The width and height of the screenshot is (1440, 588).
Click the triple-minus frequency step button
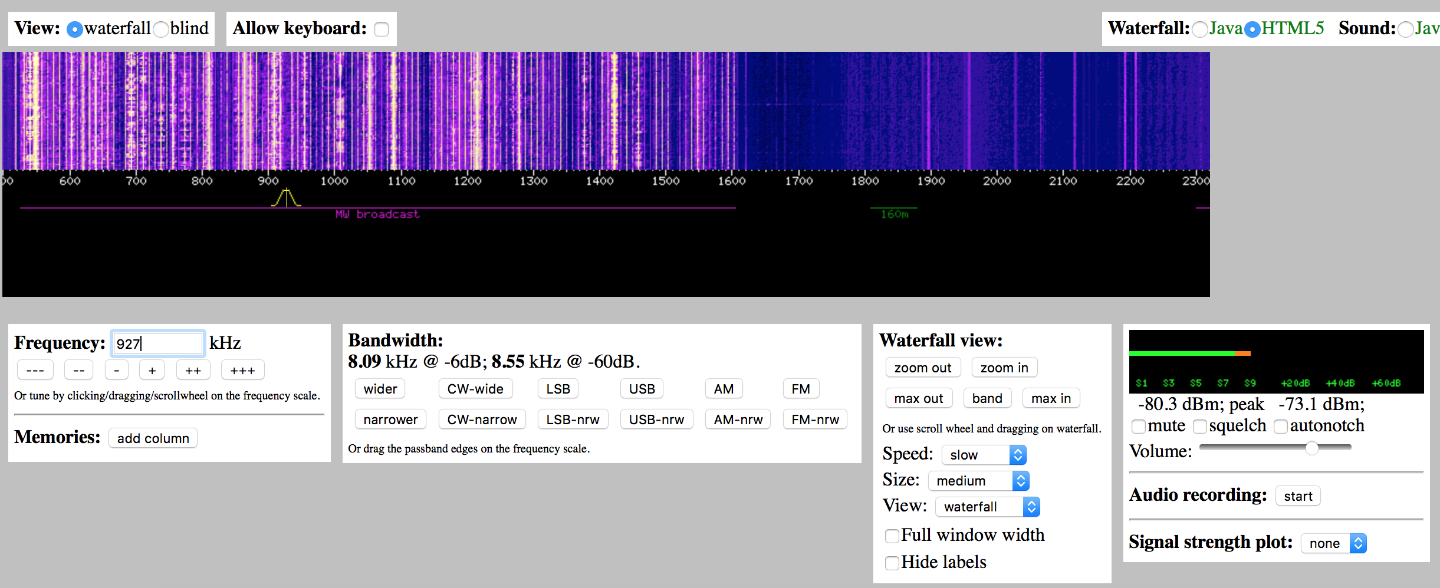click(x=35, y=371)
